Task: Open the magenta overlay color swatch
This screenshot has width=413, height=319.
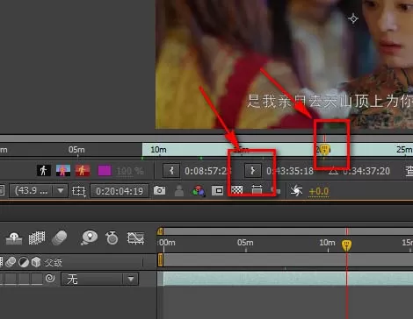Action: 105,170
